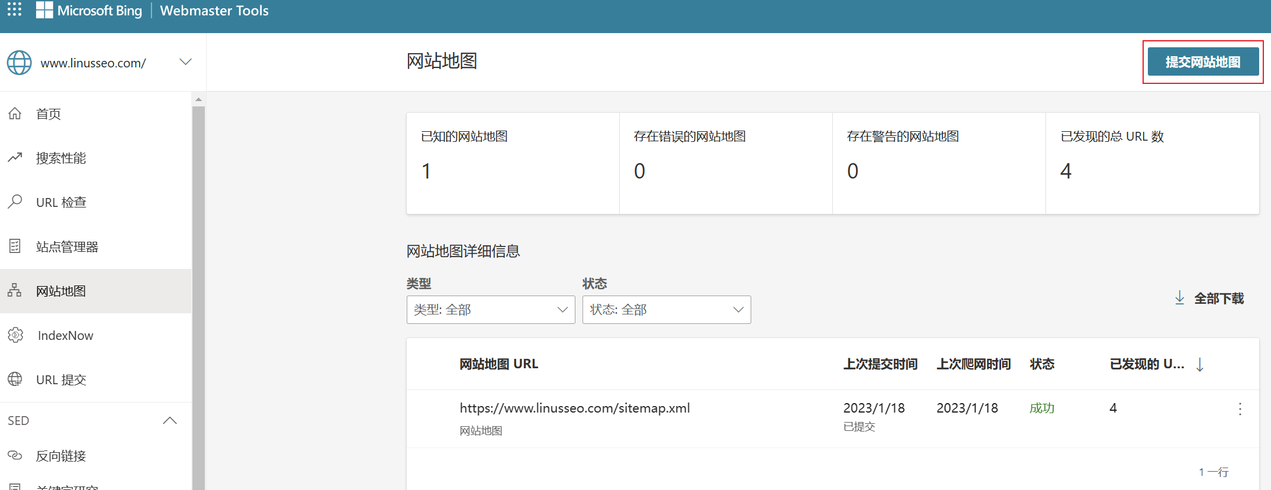This screenshot has width=1271, height=490.
Task: Expand the www.linusseo.com site selector
Action: tap(185, 62)
